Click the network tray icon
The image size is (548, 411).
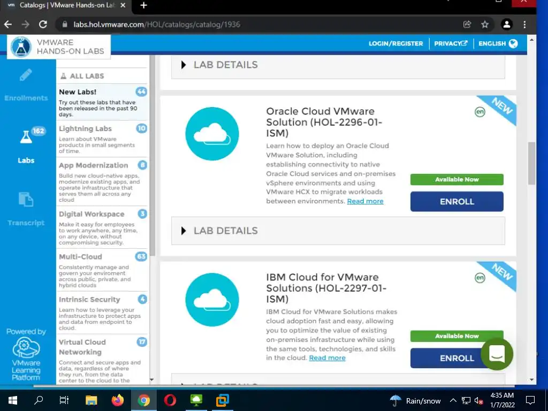coord(466,400)
